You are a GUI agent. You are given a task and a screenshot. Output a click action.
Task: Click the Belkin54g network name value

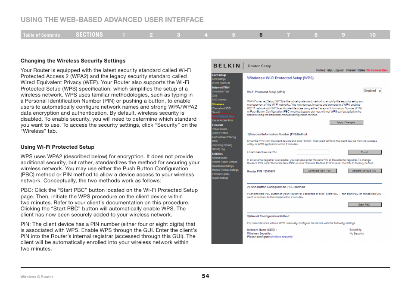pyautogui.click(x=355, y=230)
